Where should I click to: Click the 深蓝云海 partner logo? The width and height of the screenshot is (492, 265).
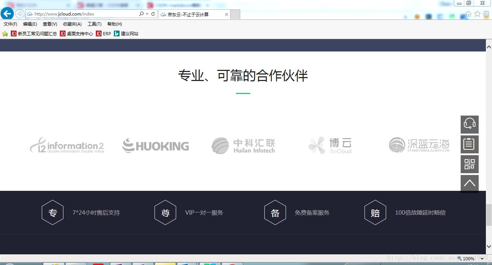click(x=419, y=145)
